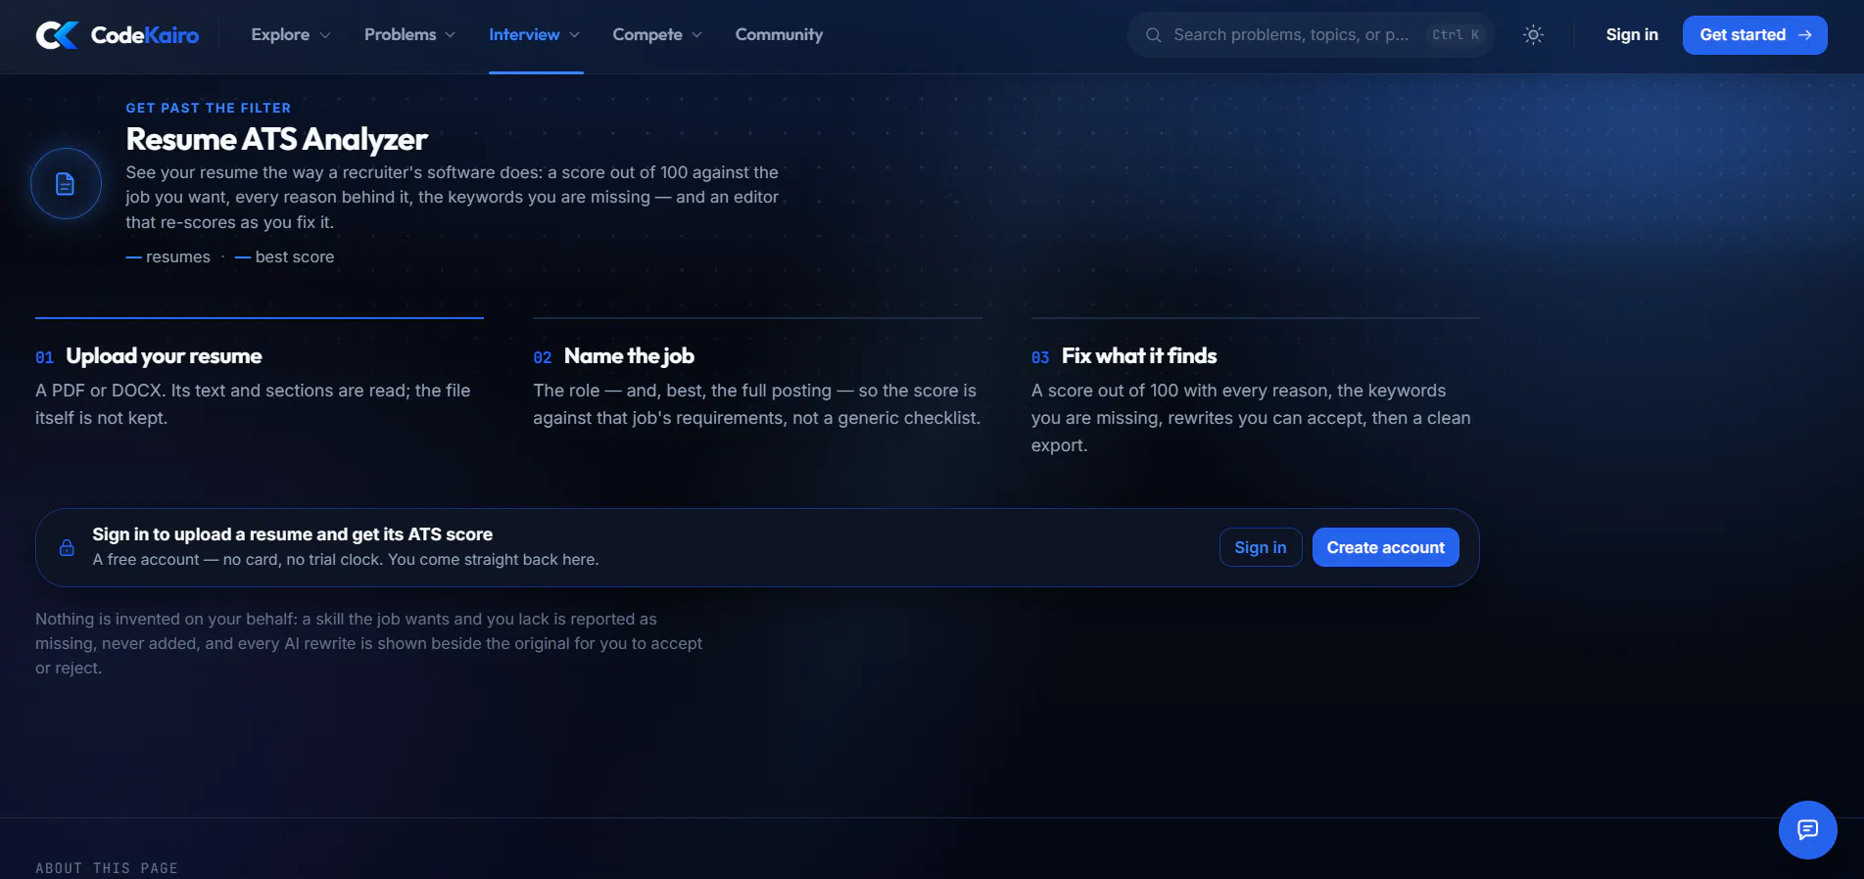The image size is (1864, 879).
Task: Click the Create account button
Action: tap(1385, 547)
